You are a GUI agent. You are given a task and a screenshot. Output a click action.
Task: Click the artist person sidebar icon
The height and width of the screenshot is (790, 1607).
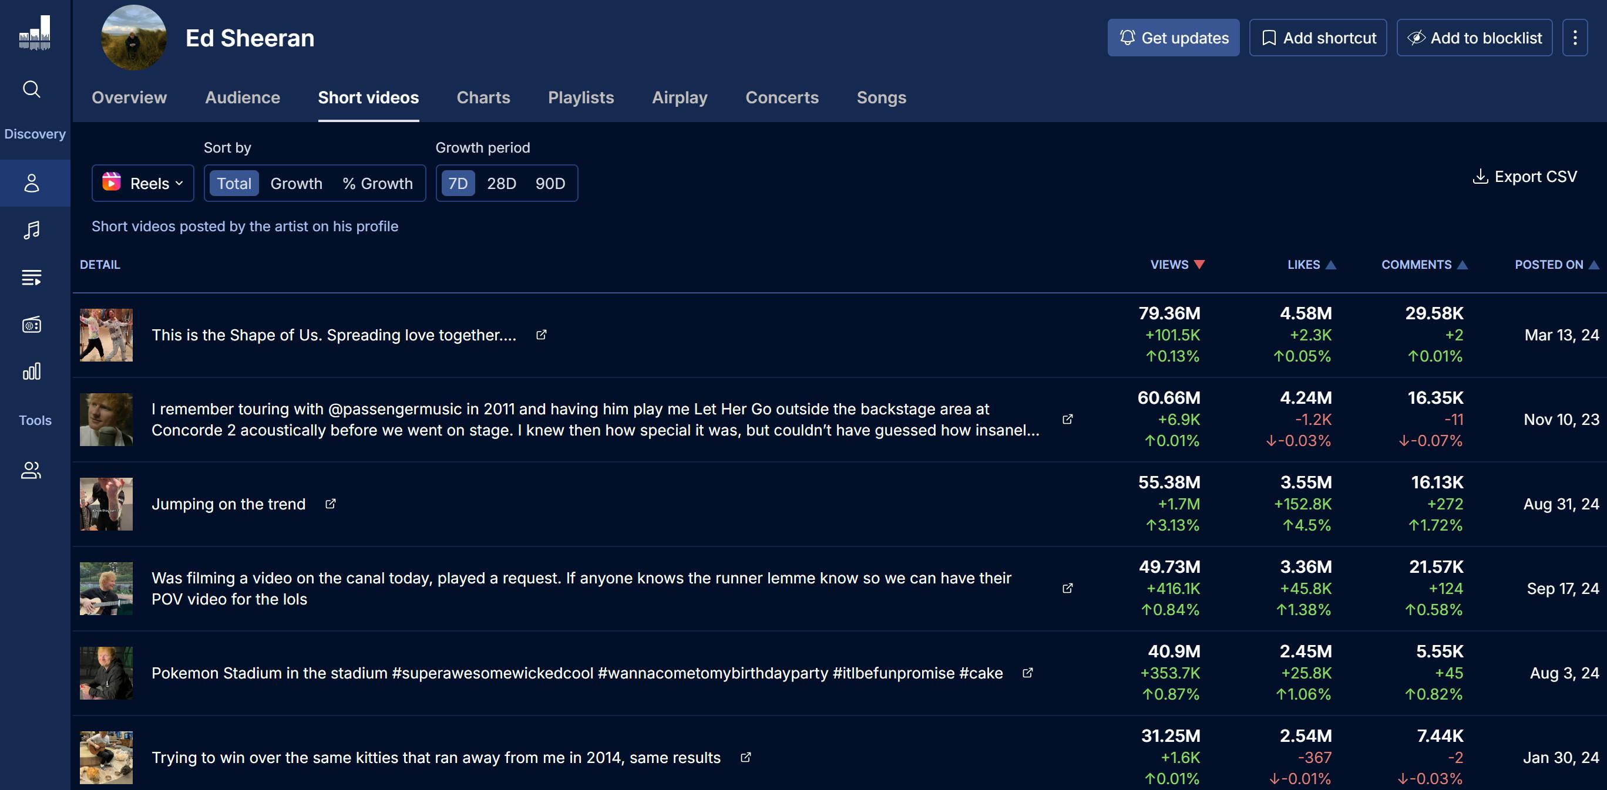click(32, 183)
